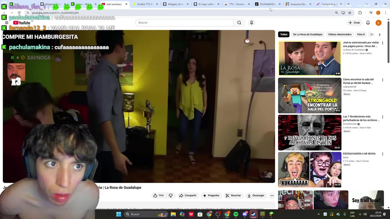Open options for 7 Revelaciones video

(382, 117)
